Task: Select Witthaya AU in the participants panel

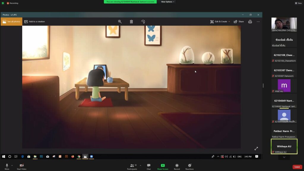Action: [x=284, y=146]
